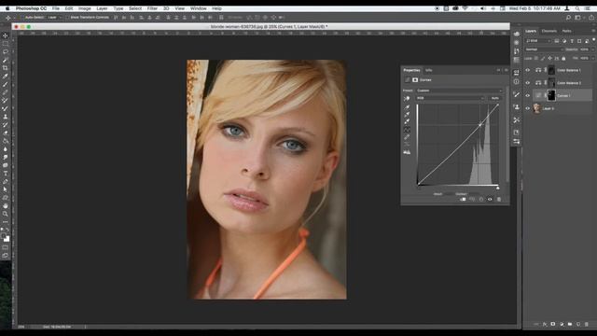Select the Horizontal Type tool
This screenshot has width=597, height=336.
point(6,174)
